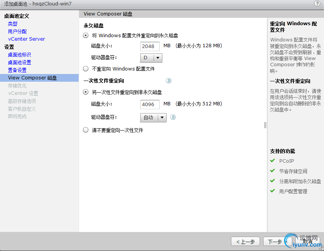Go to 用户分配 step in sidebar
This screenshot has width=324, height=251.
[x=17, y=31]
